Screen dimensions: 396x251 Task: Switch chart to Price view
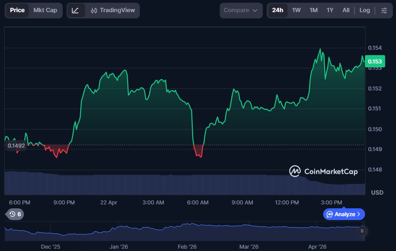pyautogui.click(x=17, y=11)
